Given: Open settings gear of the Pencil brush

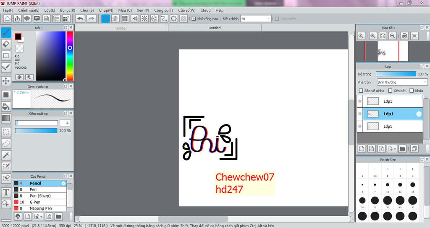Looking at the screenshot, I should [x=64, y=183].
